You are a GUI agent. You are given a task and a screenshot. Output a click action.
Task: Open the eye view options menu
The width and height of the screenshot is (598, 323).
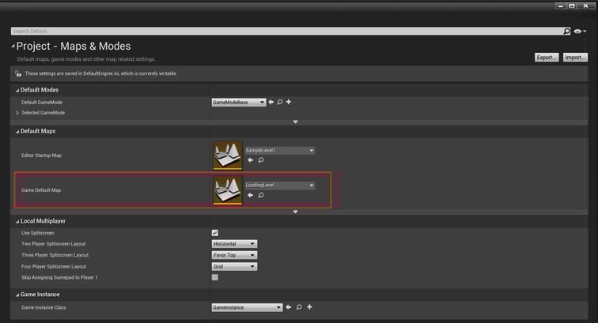(580, 32)
